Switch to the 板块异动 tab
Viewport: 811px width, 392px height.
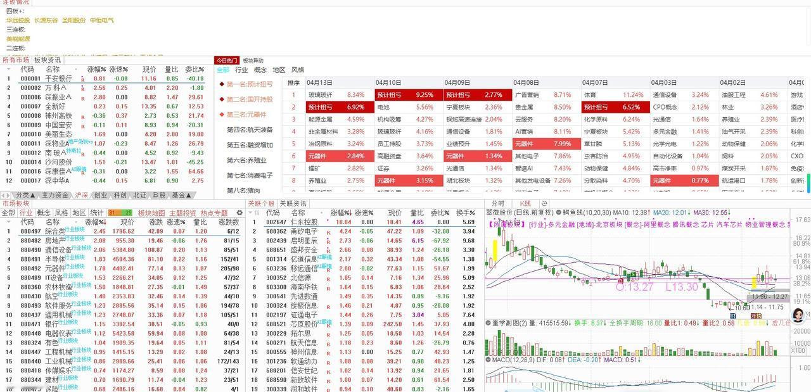[x=253, y=61]
